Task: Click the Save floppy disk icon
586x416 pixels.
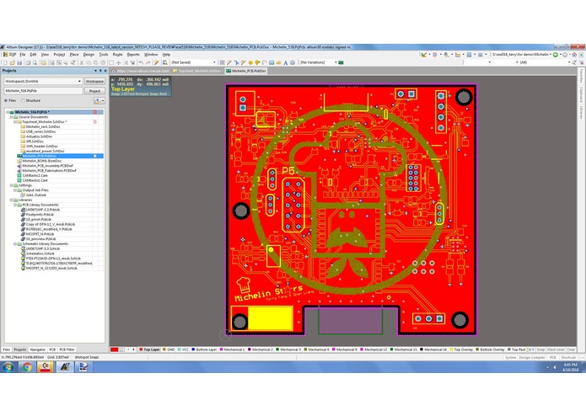Action: tap(19, 62)
